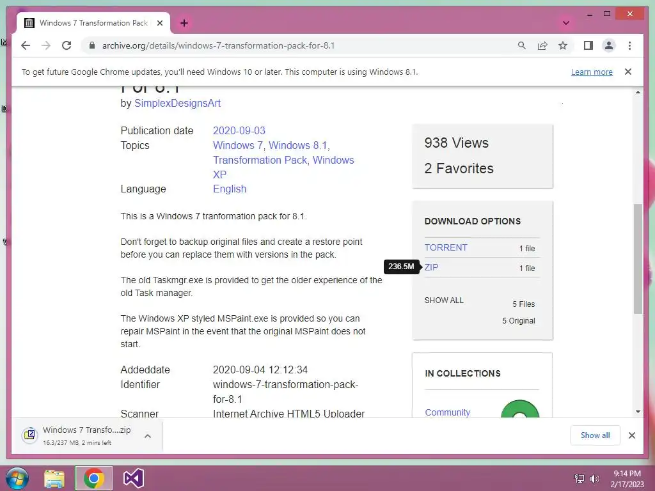Image resolution: width=655 pixels, height=491 pixels.
Task: Click the page scrollbar down arrow
Action: click(638, 412)
